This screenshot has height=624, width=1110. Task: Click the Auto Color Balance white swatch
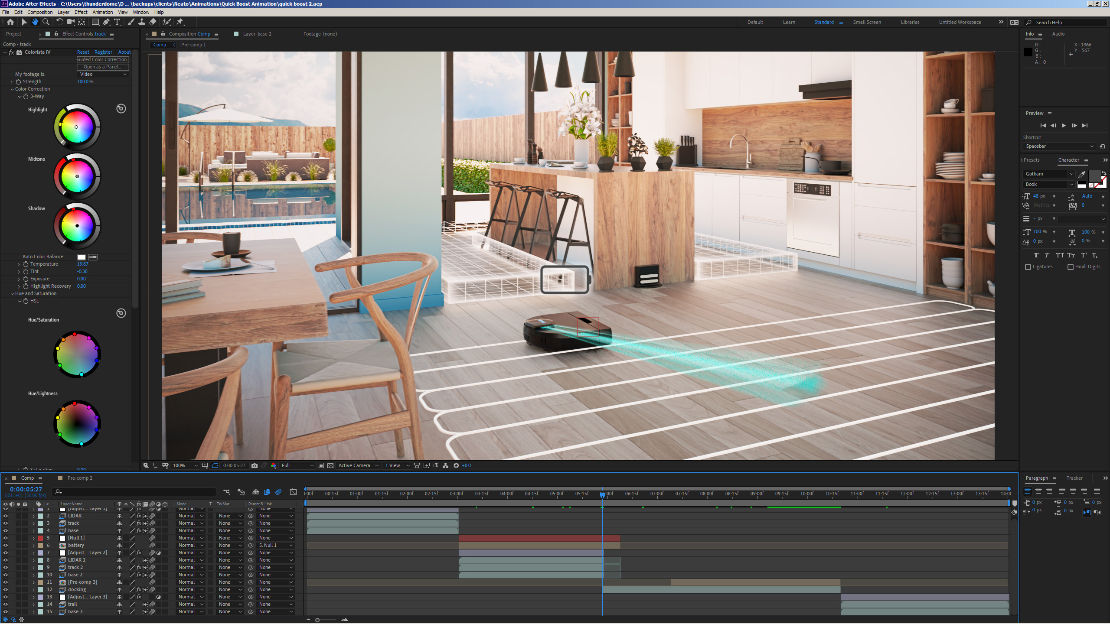(x=81, y=257)
